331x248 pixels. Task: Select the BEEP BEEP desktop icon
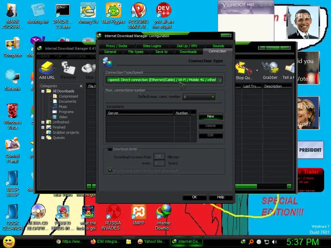[x=13, y=183]
